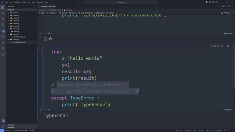Expand the Lesson_2 folder
235x132 pixels.
[15, 18]
